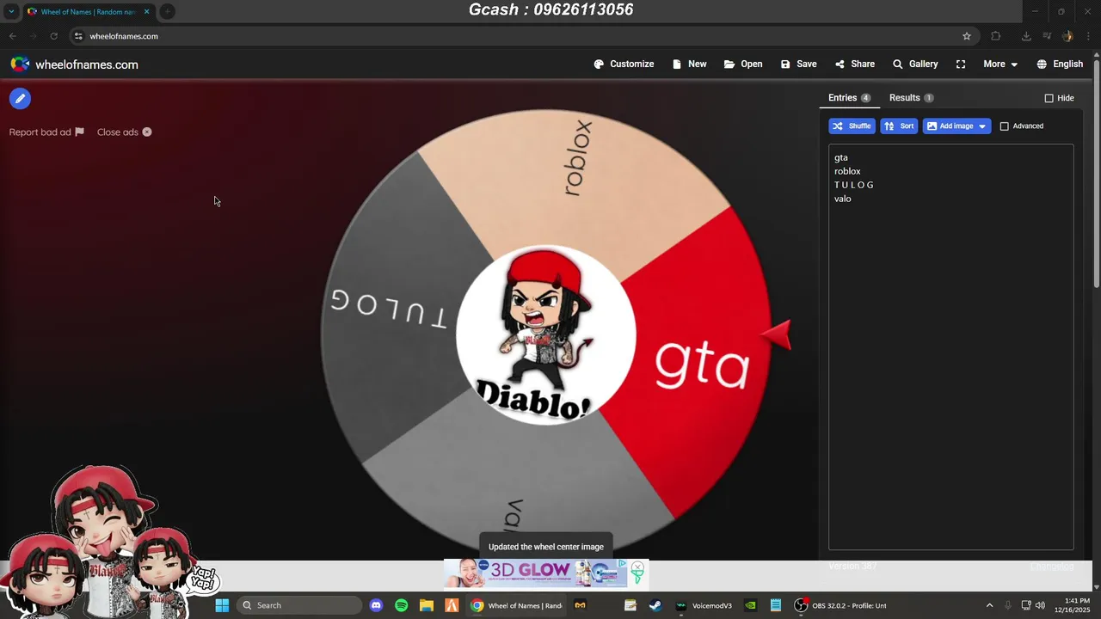Save the current wheel
1101x619 pixels.
pos(798,64)
